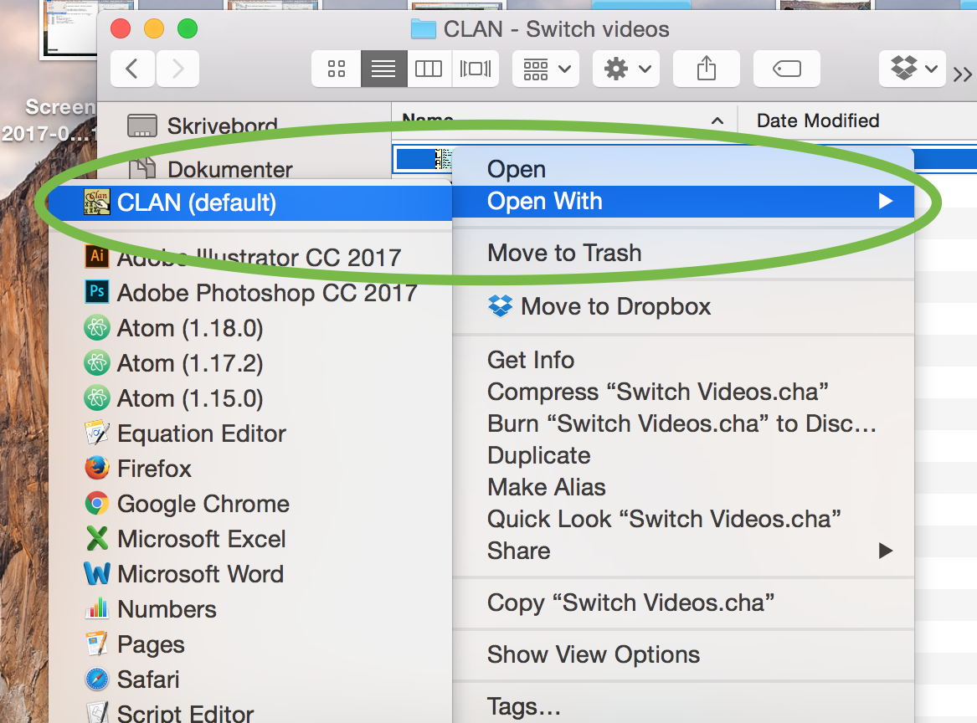
Task: Choose Show View Options
Action: click(x=683, y=654)
